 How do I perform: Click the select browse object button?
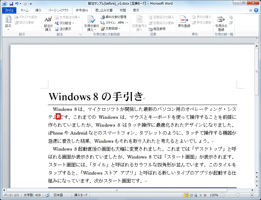tap(256, 181)
